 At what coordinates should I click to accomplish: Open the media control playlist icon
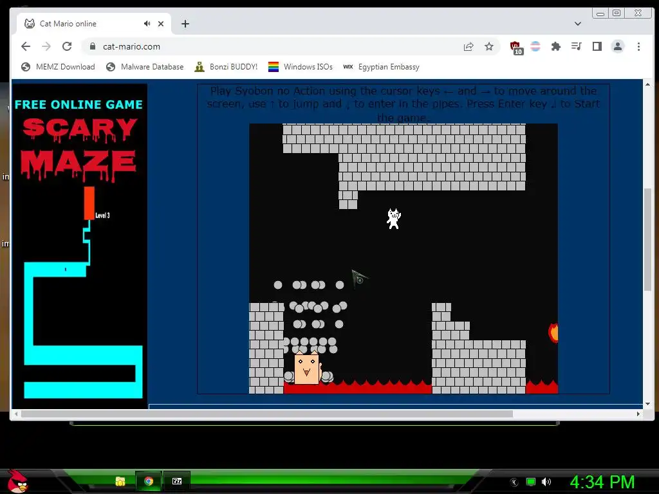[576, 46]
